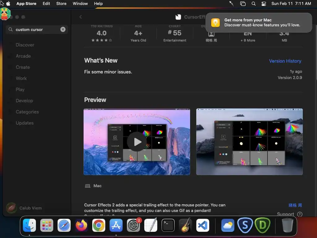Click the #55 Entertainment chart ranking
Viewport: 317px width, 238px height.
175,34
